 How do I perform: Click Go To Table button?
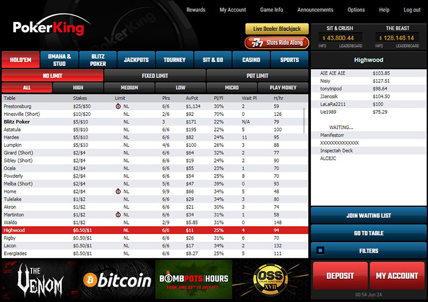coord(369,233)
